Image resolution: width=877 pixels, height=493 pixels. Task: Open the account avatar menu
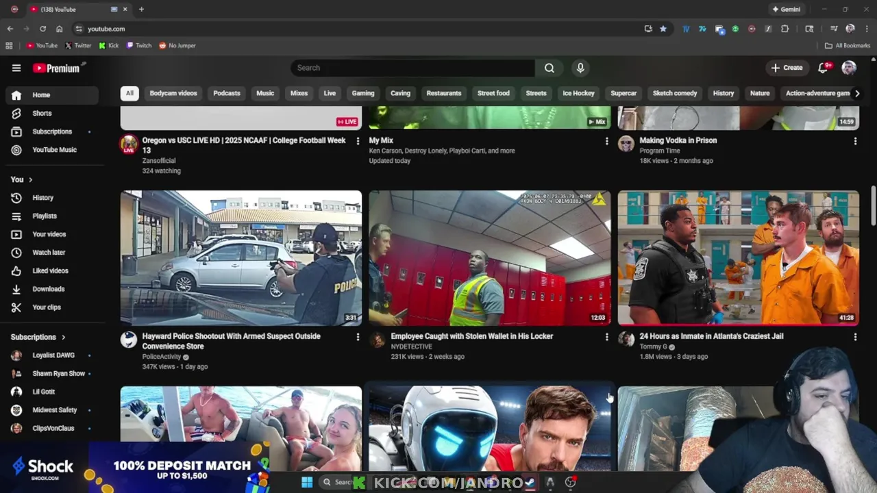849,67
